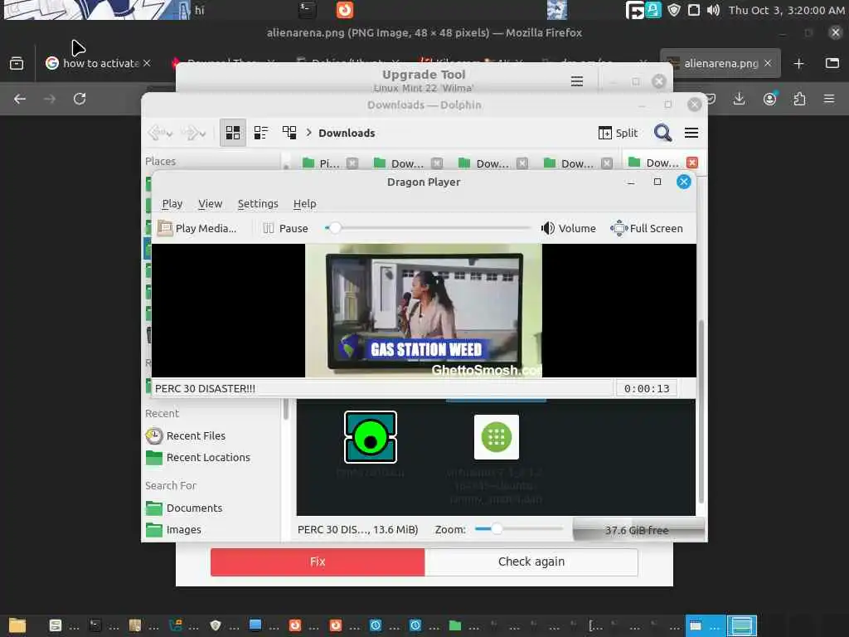
Task: Close the Pi... tab in Dolphin
Action: [352, 163]
